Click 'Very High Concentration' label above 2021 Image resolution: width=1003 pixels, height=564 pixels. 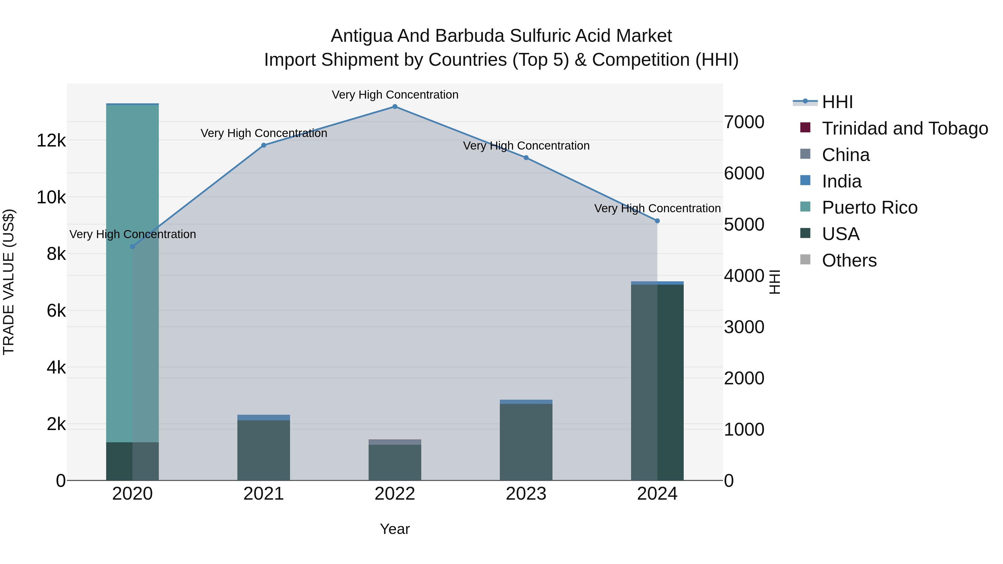click(x=264, y=133)
